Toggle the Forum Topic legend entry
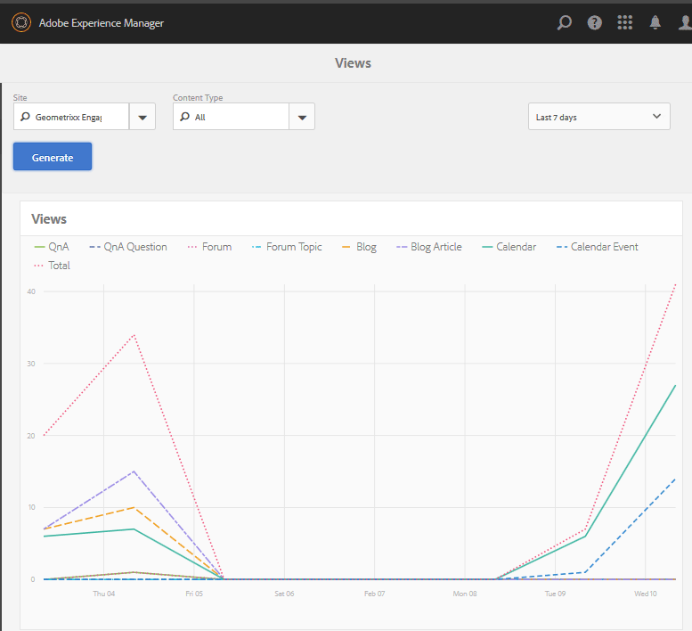Viewport: 692px width, 631px height. click(287, 247)
